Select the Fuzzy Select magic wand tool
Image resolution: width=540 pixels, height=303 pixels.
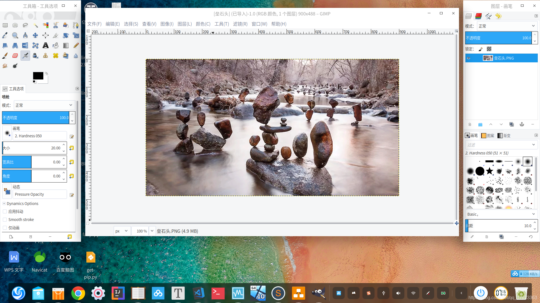35,25
